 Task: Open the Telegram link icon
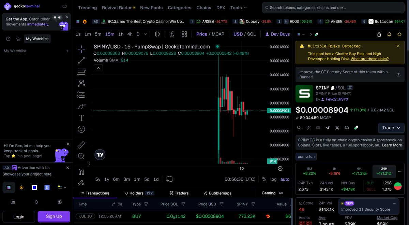328,128
